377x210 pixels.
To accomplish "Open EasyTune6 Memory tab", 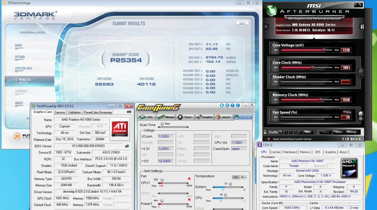I will 166,117.
